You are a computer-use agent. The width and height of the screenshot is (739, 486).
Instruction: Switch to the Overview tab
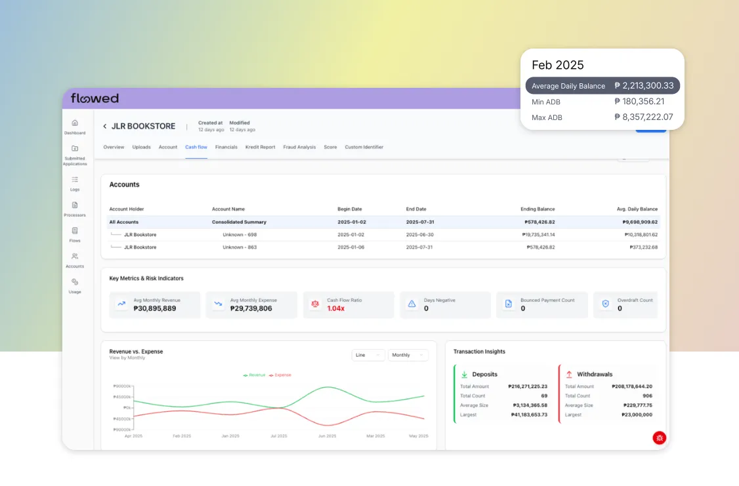tap(114, 147)
